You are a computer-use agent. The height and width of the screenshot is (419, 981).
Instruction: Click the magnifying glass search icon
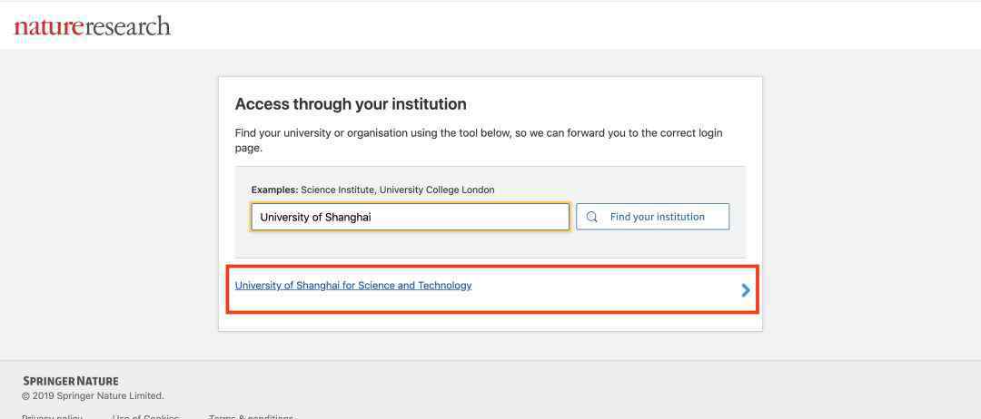(x=592, y=217)
